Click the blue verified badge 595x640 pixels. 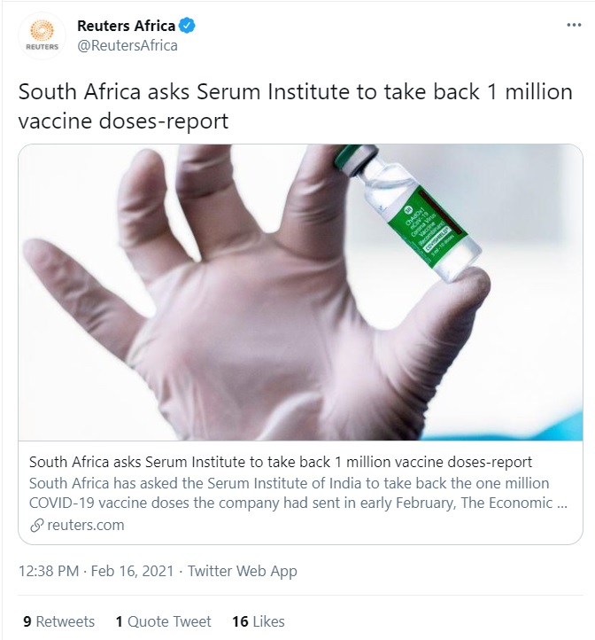click(x=188, y=26)
